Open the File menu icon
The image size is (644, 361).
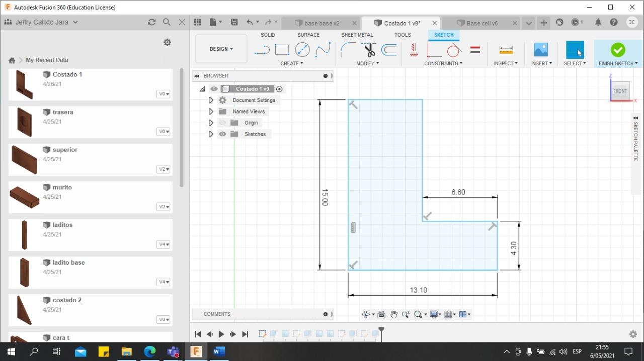[215, 22]
